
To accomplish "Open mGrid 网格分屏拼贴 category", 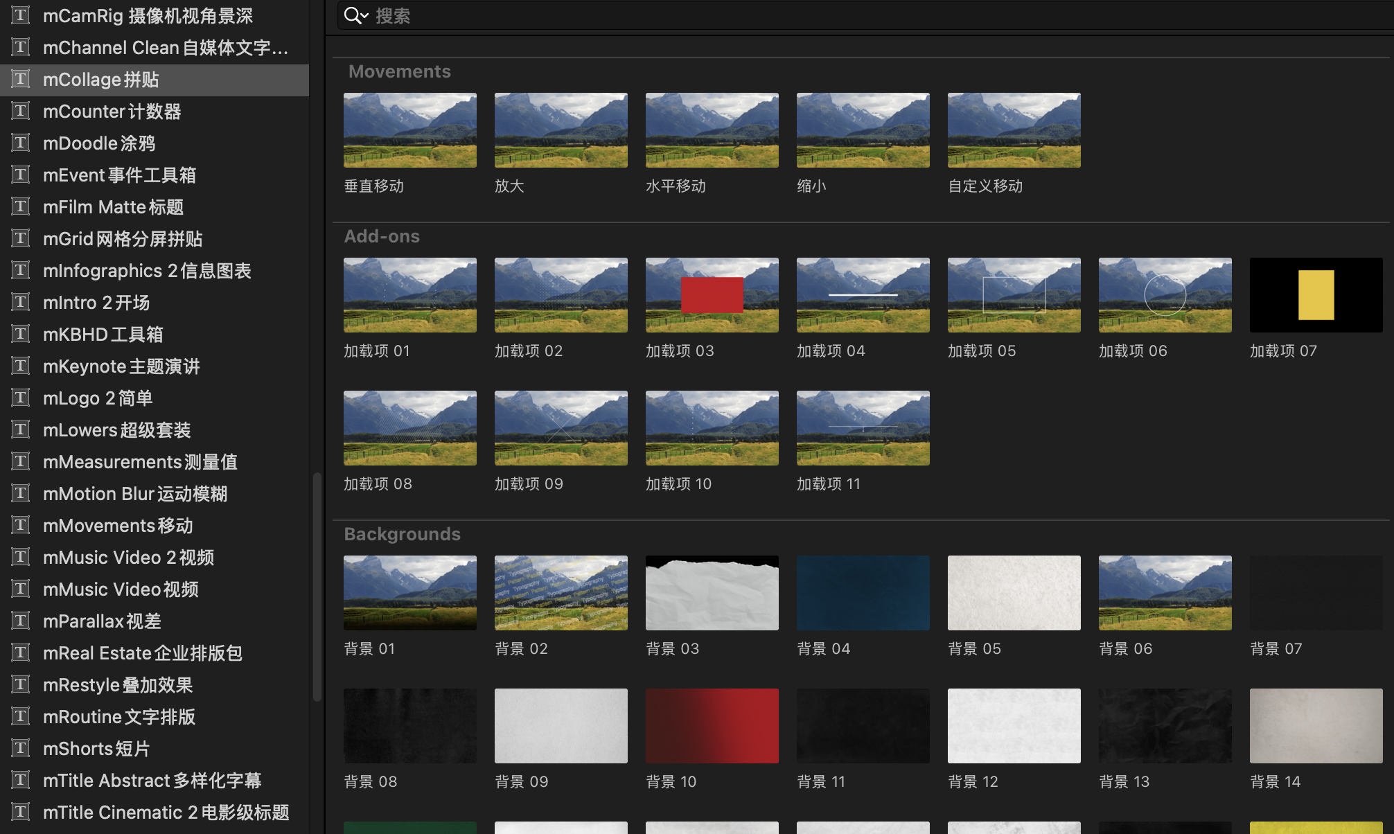I will pyautogui.click(x=155, y=239).
